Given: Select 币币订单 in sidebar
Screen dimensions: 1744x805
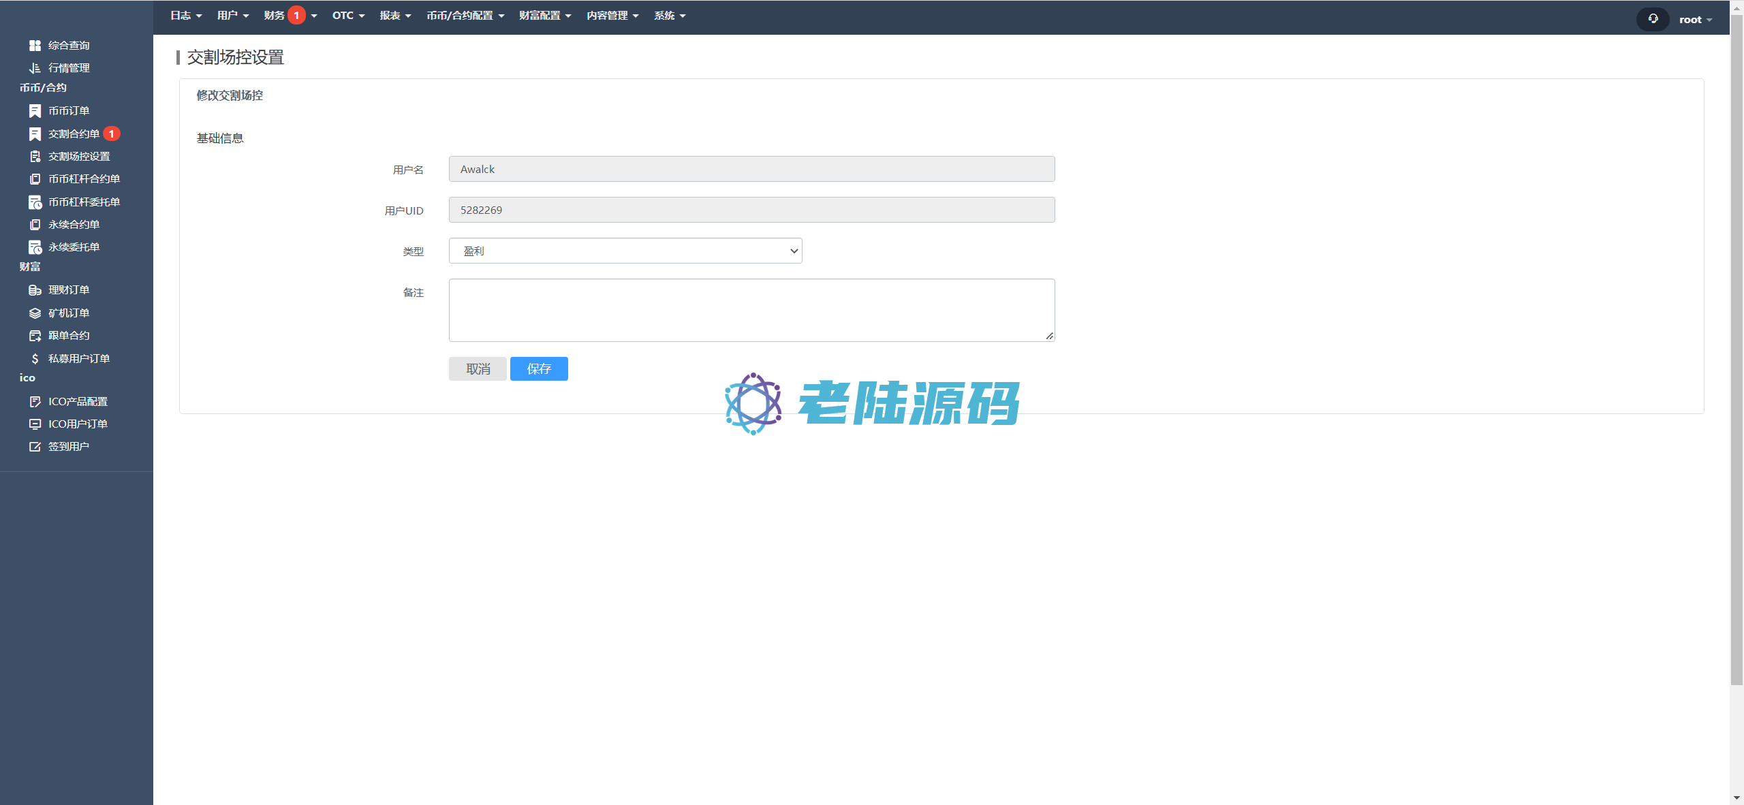Looking at the screenshot, I should coord(69,111).
